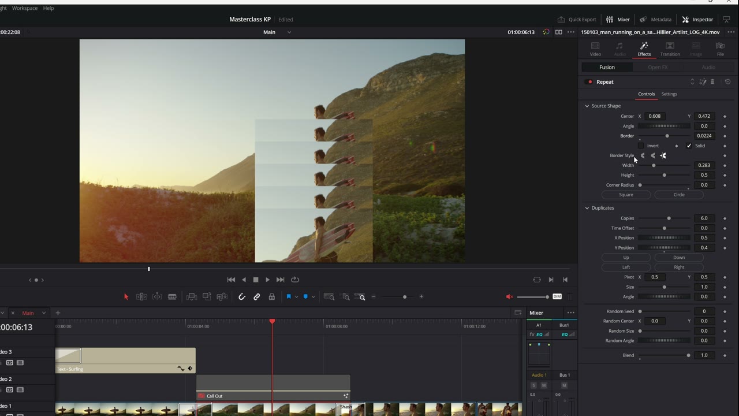Open the Mixer panel options menu
This screenshot has width=739, height=416.
pyautogui.click(x=571, y=313)
